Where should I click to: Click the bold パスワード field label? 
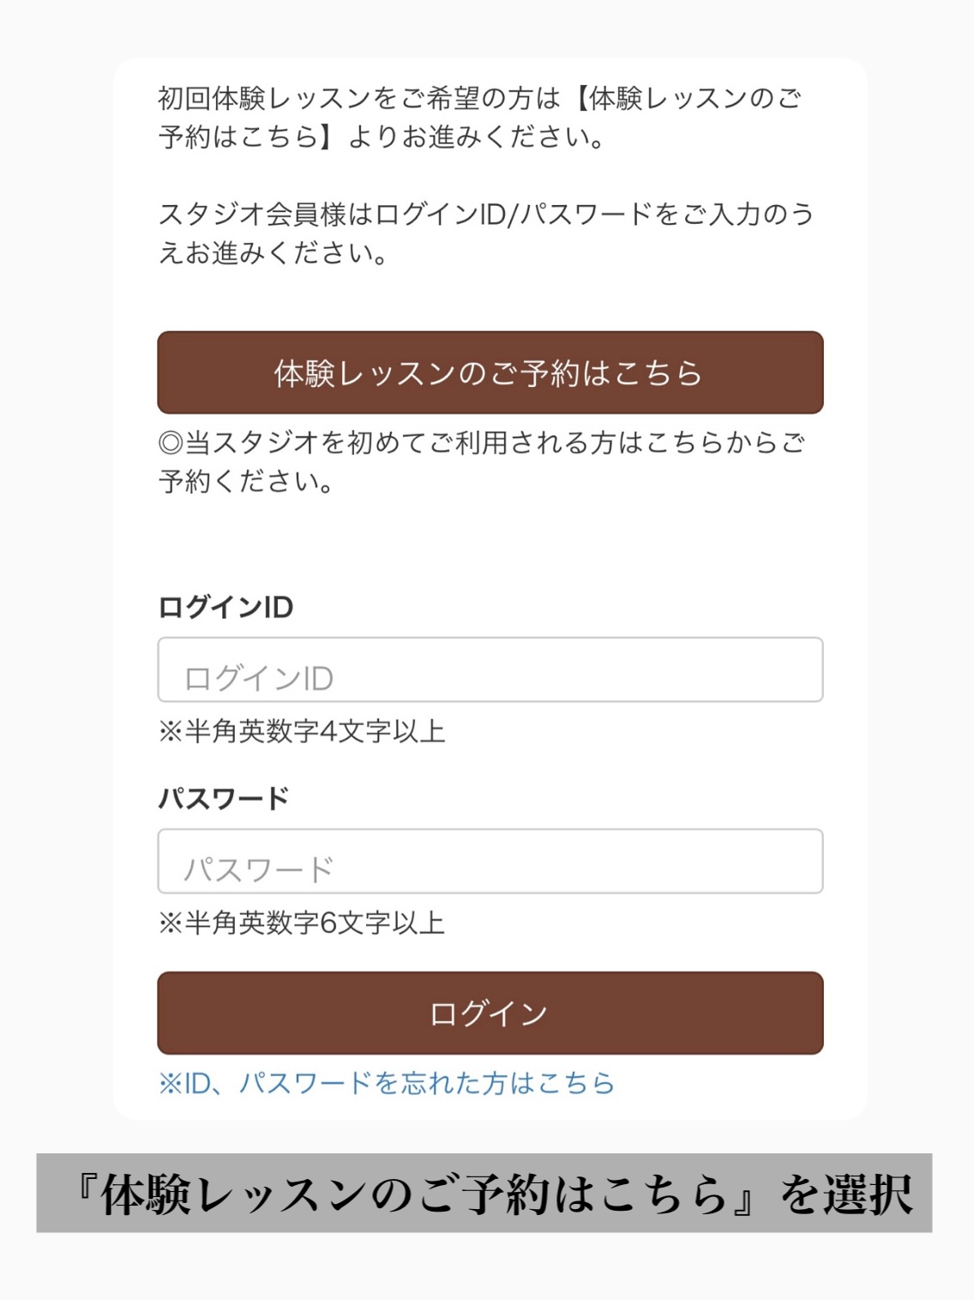[224, 799]
